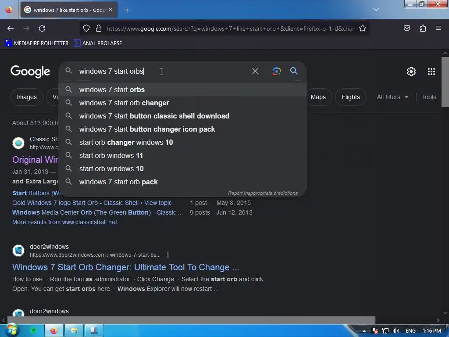Open 'Windows 7 Start Orb Changer' result
The height and width of the screenshot is (337, 449).
125,267
